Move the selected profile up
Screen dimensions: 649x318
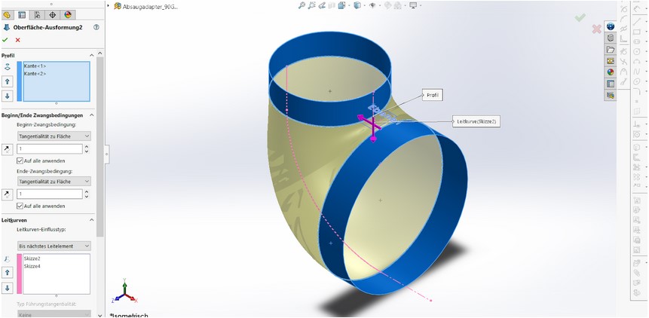(8, 81)
